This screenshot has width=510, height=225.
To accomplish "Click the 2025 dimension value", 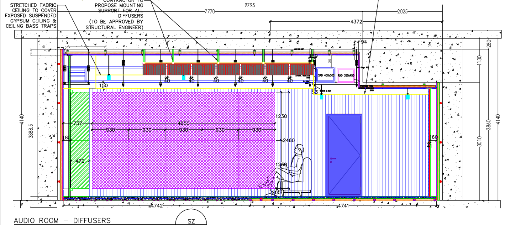I will [402, 12].
